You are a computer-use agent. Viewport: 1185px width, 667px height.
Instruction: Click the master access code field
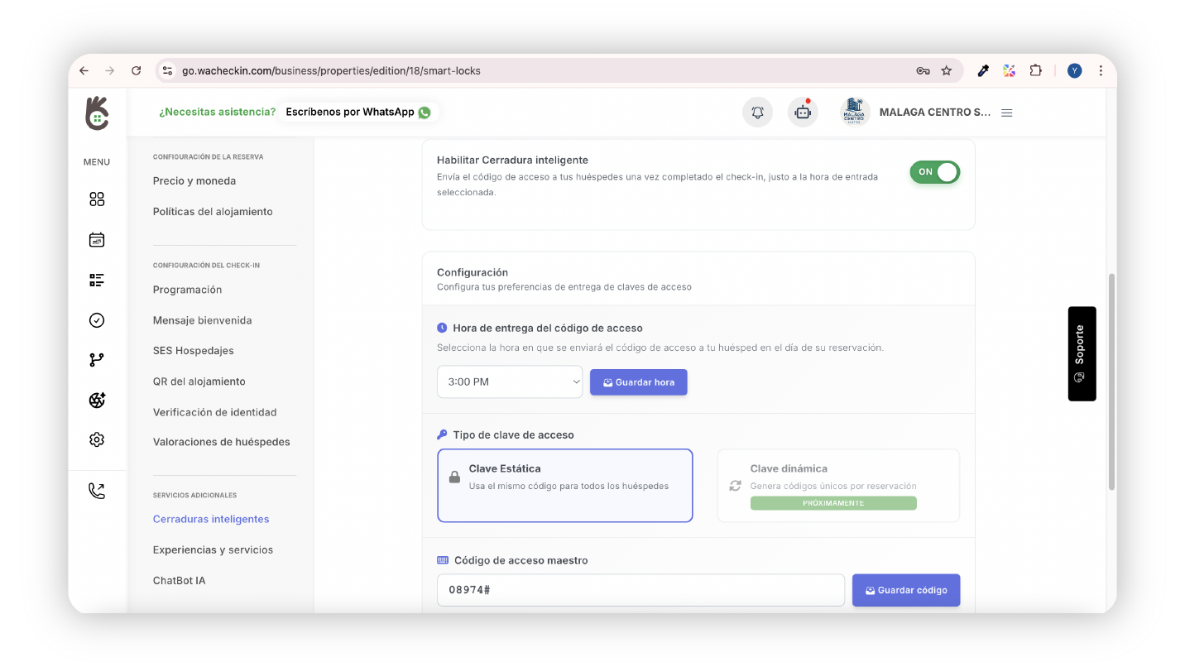click(640, 590)
